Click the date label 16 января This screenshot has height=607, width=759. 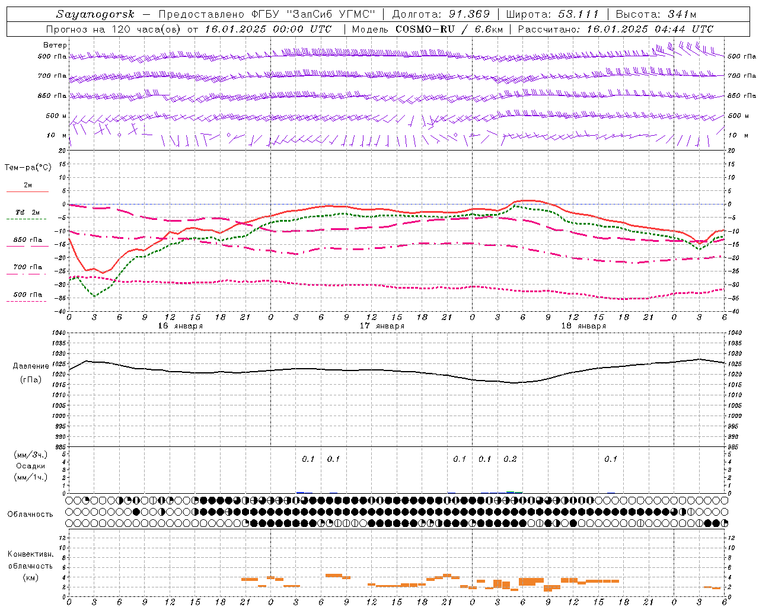pos(180,326)
